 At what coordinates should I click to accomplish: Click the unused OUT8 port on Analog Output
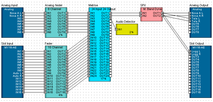point(190,32)
